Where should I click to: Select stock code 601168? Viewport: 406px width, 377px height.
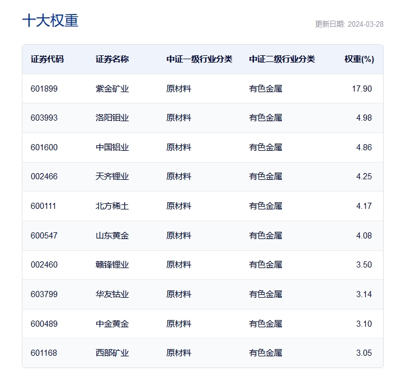point(44,353)
